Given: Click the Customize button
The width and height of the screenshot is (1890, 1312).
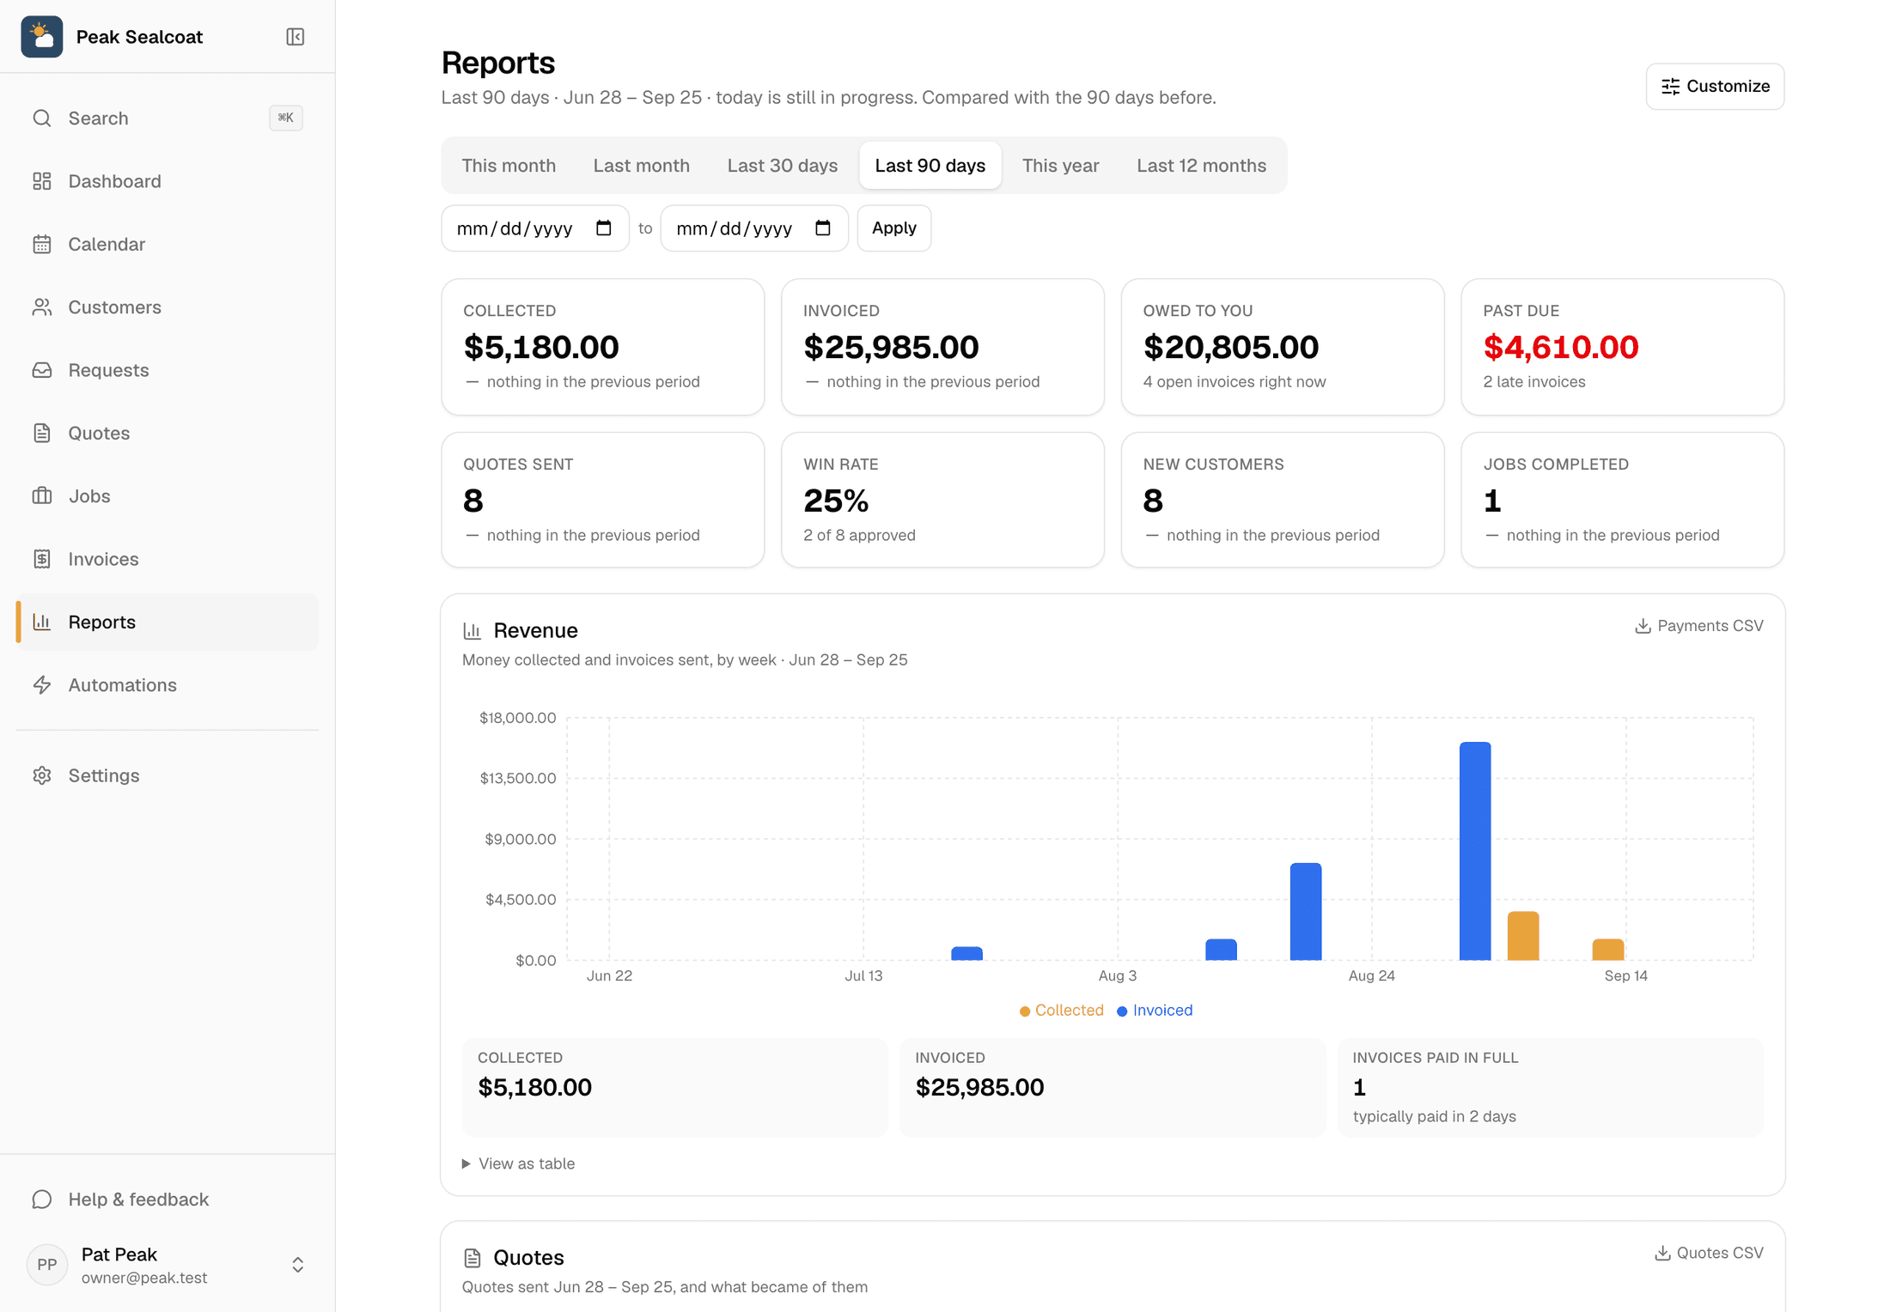Looking at the screenshot, I should pos(1716,87).
